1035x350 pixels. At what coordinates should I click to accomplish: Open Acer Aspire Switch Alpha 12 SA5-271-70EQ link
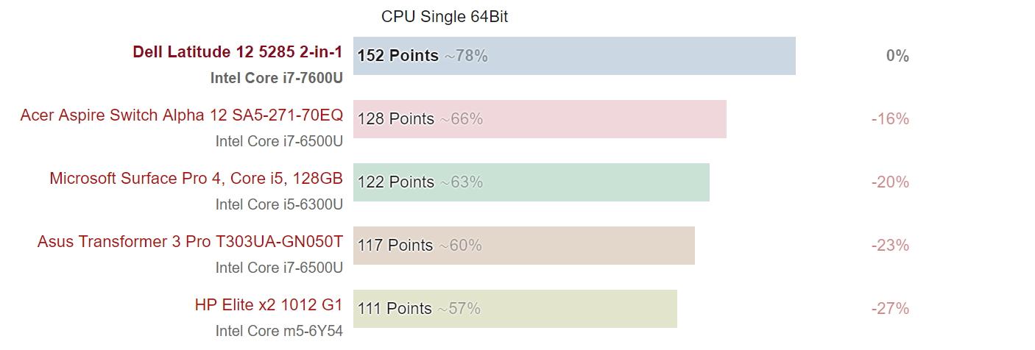[x=182, y=115]
